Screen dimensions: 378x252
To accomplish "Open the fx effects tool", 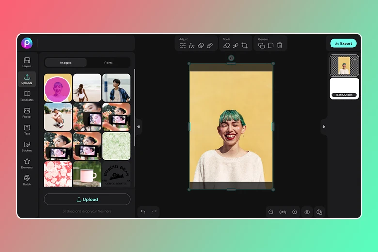I will (192, 46).
